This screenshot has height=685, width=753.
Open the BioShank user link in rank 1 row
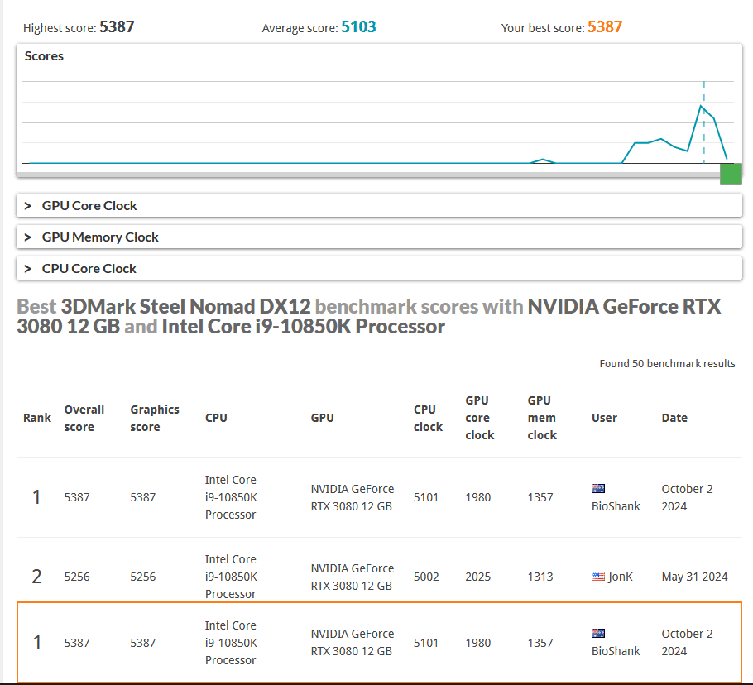[616, 506]
